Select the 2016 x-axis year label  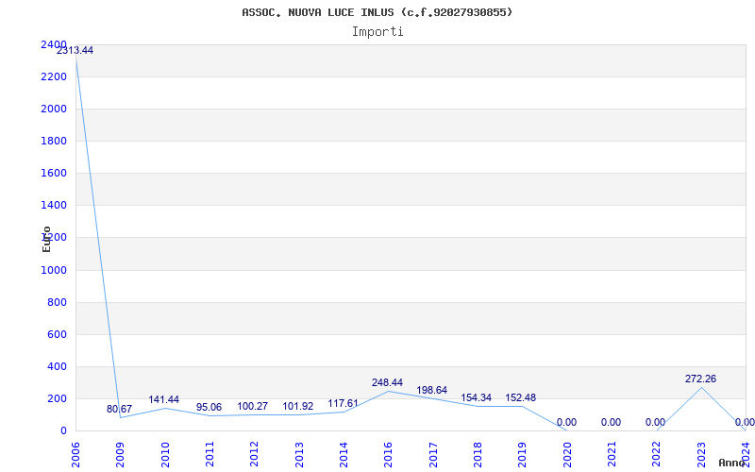[388, 454]
